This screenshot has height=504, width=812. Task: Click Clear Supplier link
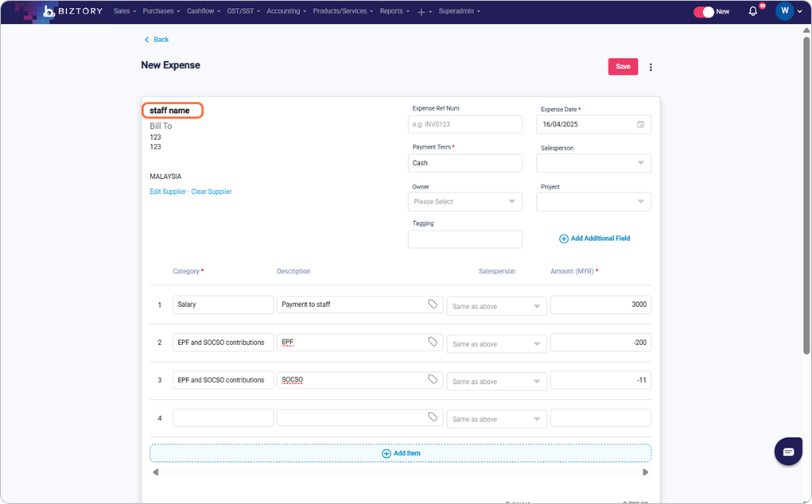pyautogui.click(x=212, y=192)
